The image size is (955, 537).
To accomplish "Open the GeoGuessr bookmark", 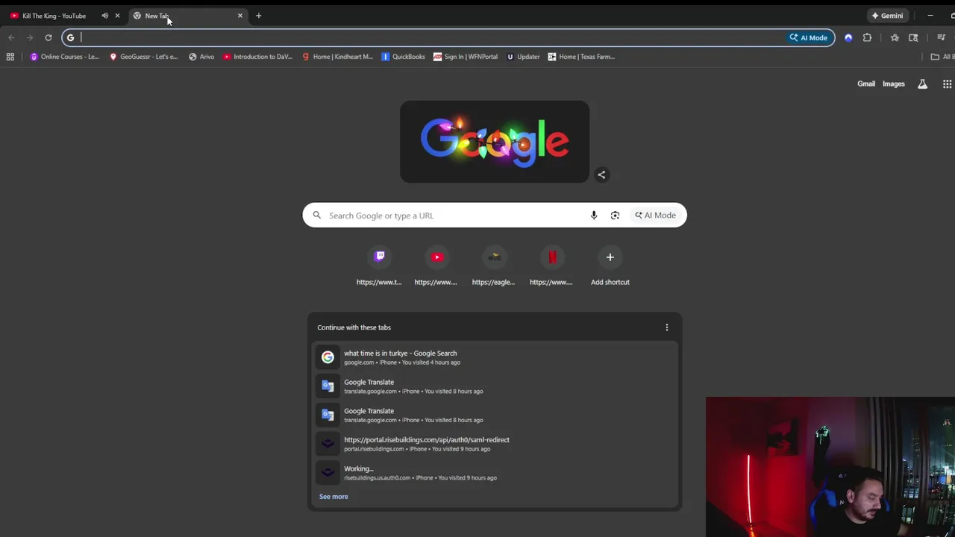I will [143, 57].
